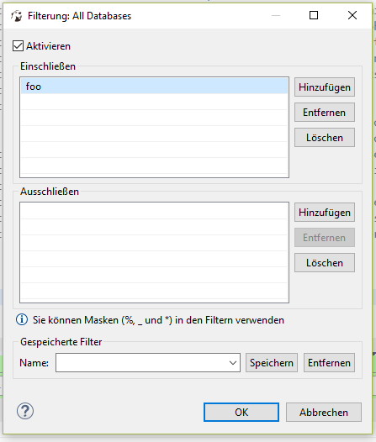Click Hinzufügen in the Ausschließen group

tap(325, 213)
